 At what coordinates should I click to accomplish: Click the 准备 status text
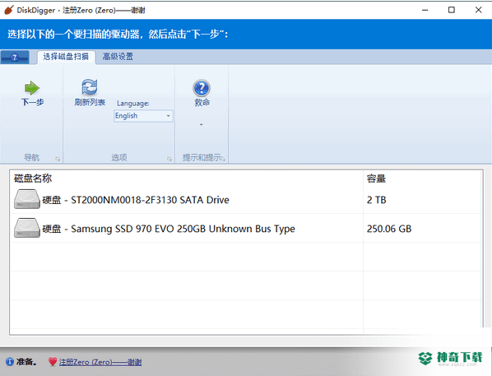pos(26,362)
